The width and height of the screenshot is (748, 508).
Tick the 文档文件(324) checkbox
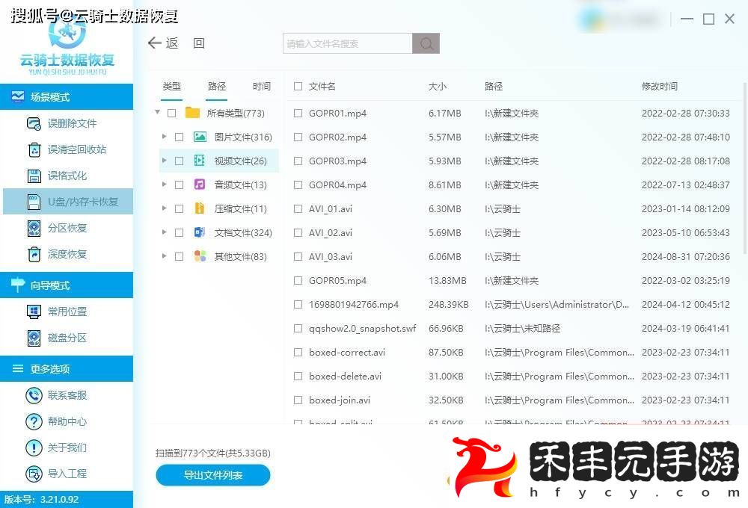[x=180, y=232]
